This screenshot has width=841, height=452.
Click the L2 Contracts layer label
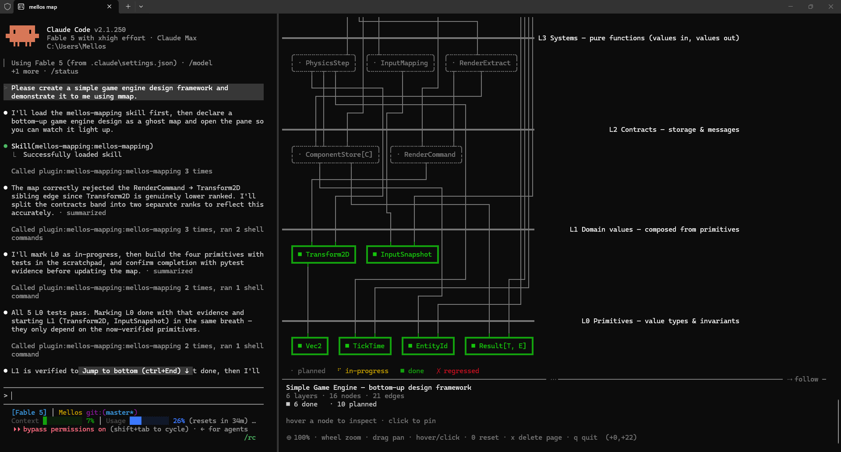(674, 130)
